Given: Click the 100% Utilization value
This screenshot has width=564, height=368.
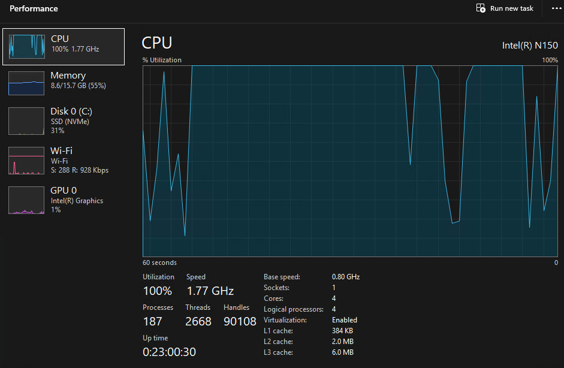Looking at the screenshot, I should [158, 291].
